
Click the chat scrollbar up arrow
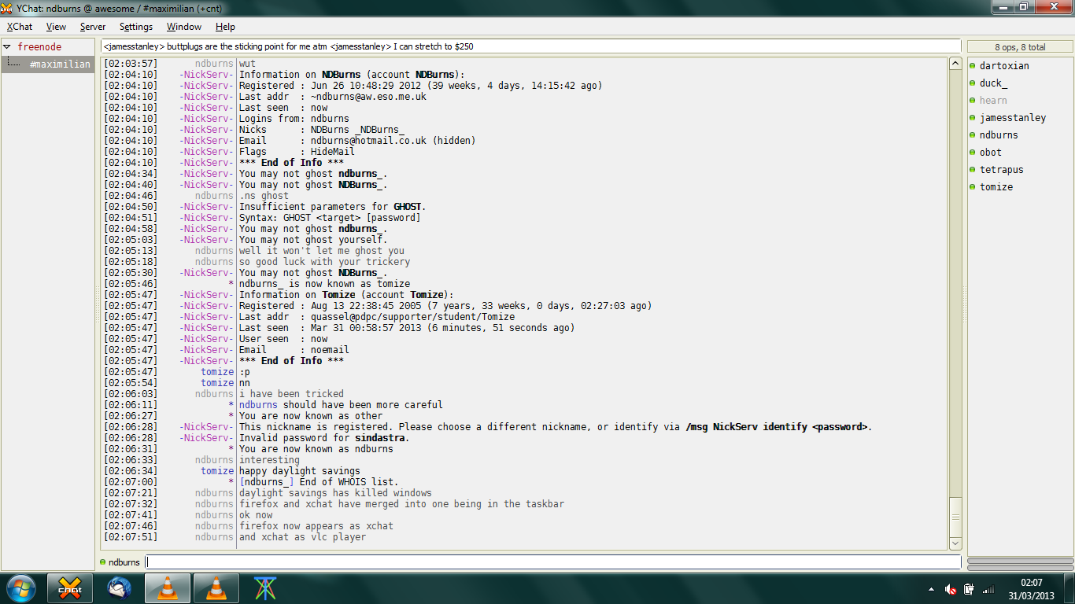point(955,64)
